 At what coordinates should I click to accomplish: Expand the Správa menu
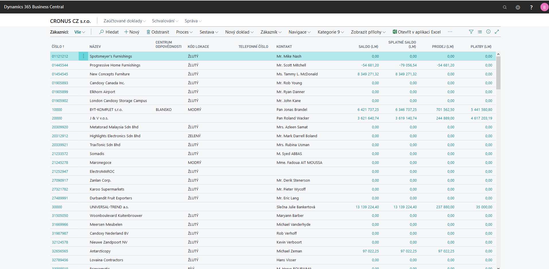(x=193, y=21)
